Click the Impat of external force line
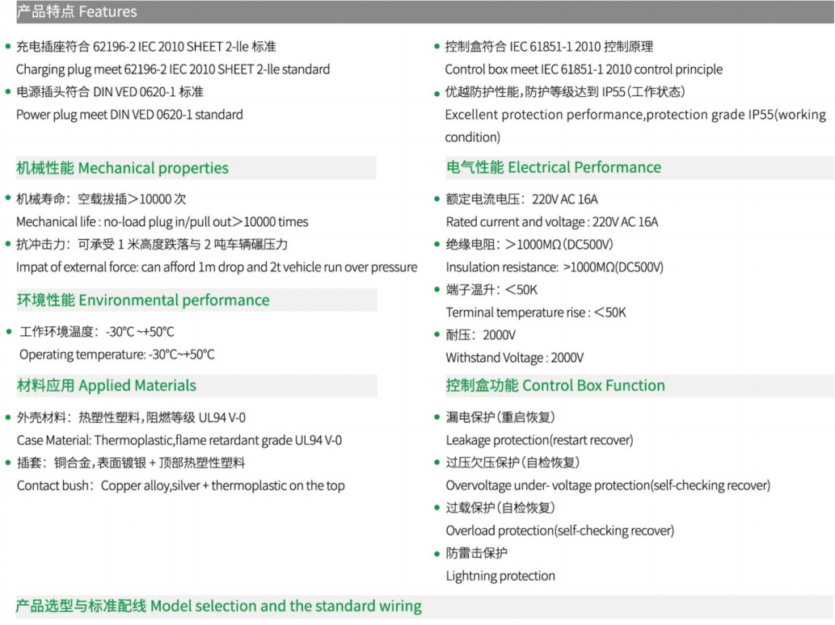Image resolution: width=835 pixels, height=625 pixels. [x=217, y=267]
